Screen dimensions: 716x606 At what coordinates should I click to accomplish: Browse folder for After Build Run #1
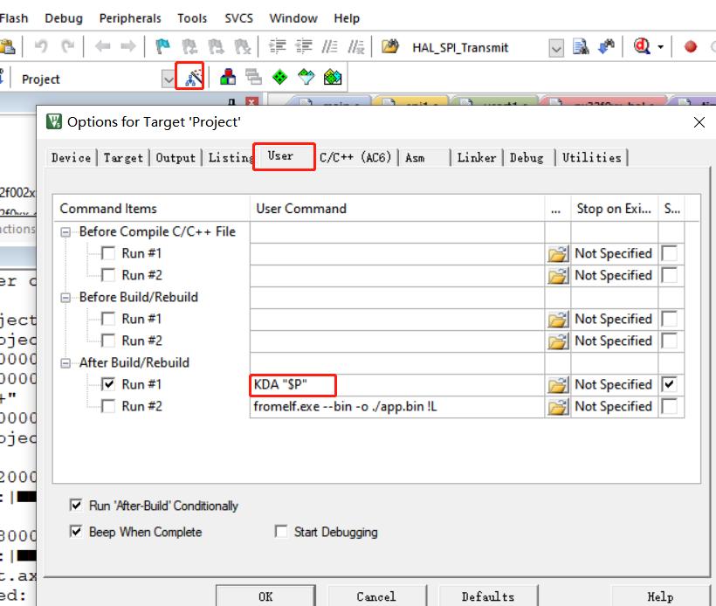coord(557,385)
